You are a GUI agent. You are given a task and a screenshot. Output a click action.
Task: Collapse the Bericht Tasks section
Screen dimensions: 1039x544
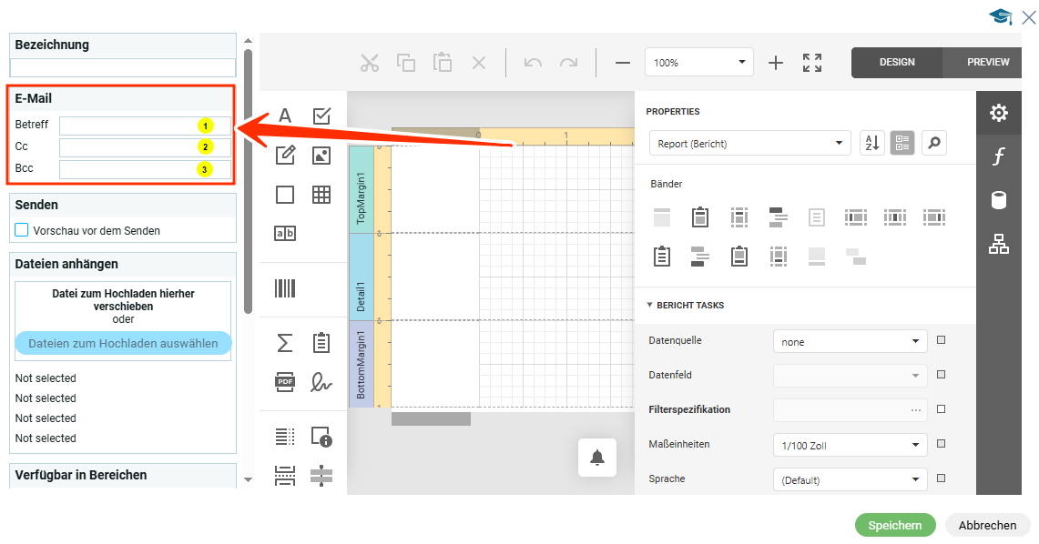(x=650, y=306)
